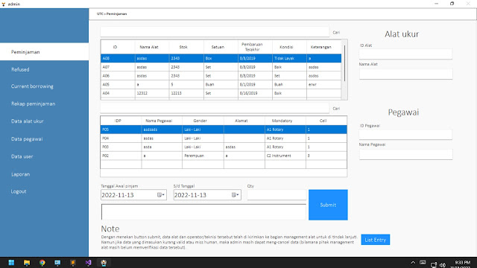Click the List Entry button
Screen dimensions: 477x268
pyautogui.click(x=376, y=240)
